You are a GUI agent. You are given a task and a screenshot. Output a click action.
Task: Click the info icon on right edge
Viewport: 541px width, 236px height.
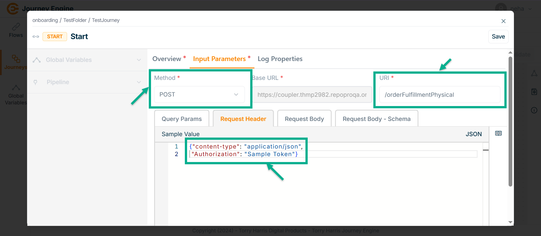pos(534,110)
